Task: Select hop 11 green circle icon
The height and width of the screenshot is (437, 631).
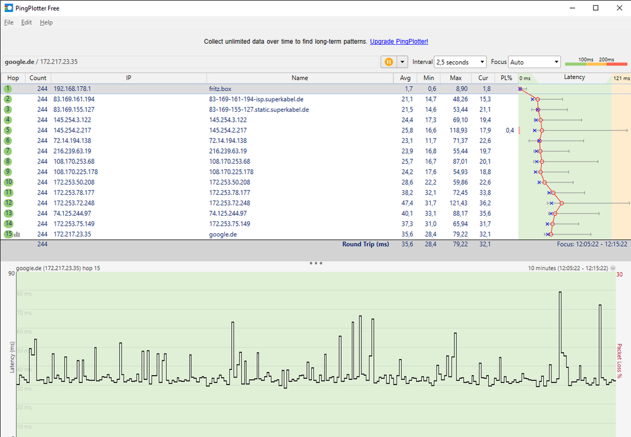Action: click(x=8, y=192)
